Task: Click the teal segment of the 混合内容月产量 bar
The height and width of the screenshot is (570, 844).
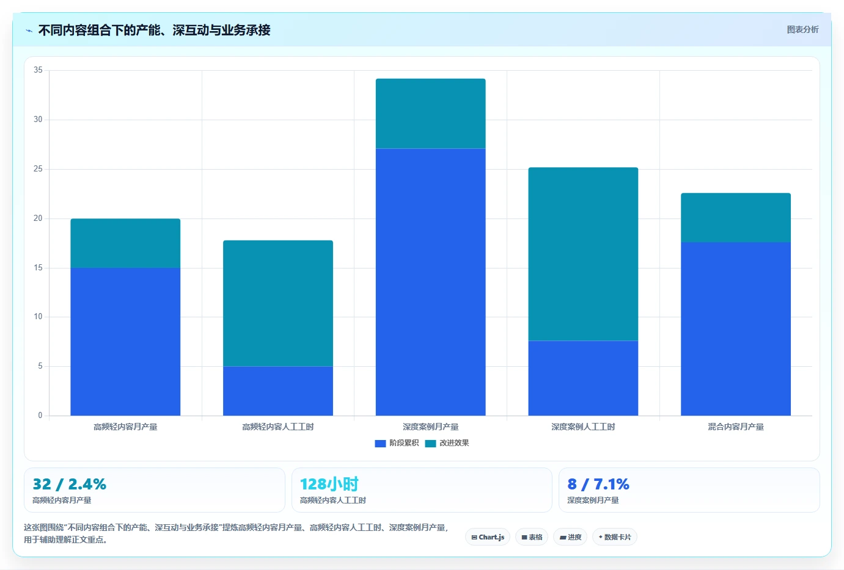Action: tap(736, 218)
